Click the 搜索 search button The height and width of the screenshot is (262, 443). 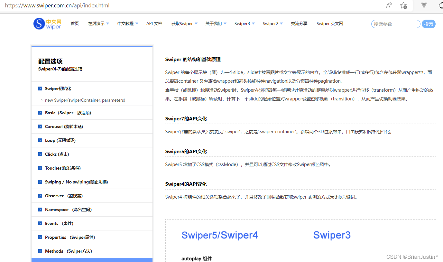[429, 24]
